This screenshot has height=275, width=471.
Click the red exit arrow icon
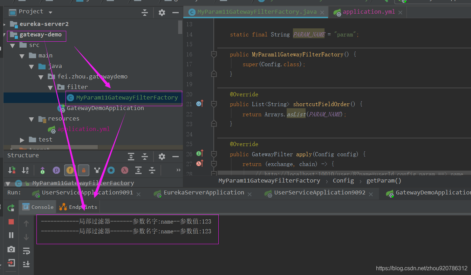[11, 263]
